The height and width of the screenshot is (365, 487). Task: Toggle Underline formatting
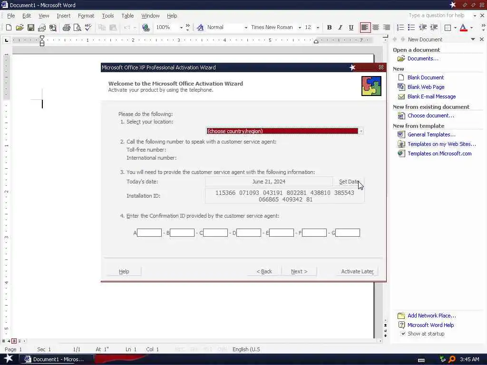pyautogui.click(x=351, y=28)
